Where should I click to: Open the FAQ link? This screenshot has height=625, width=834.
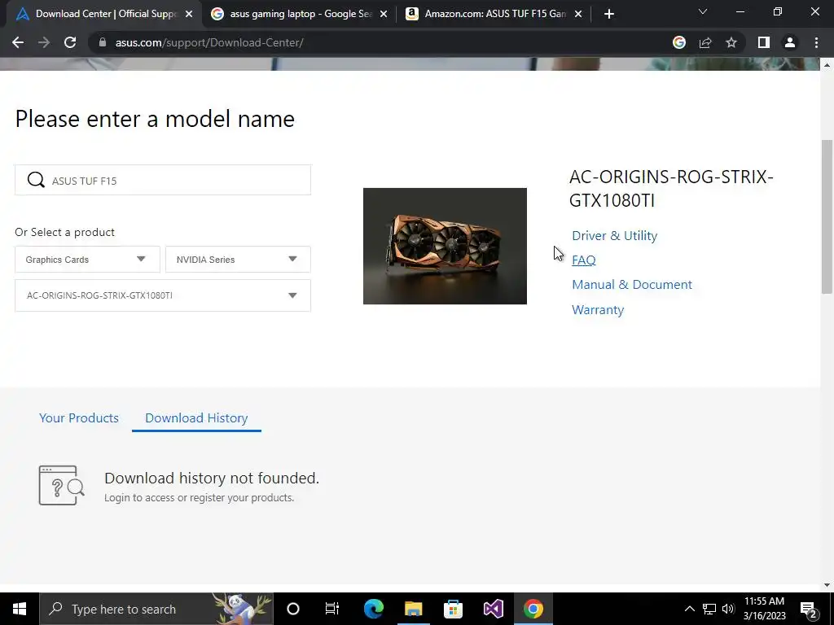coord(583,260)
